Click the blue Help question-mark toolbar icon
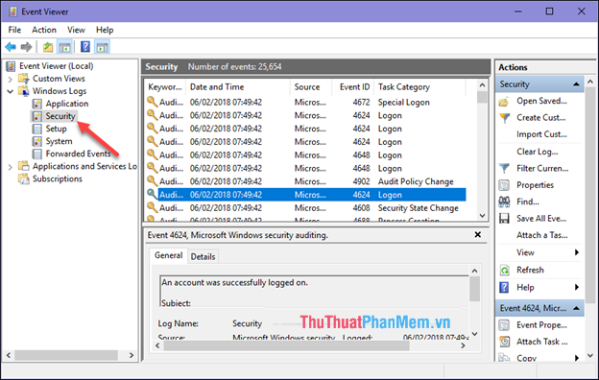 tap(85, 47)
